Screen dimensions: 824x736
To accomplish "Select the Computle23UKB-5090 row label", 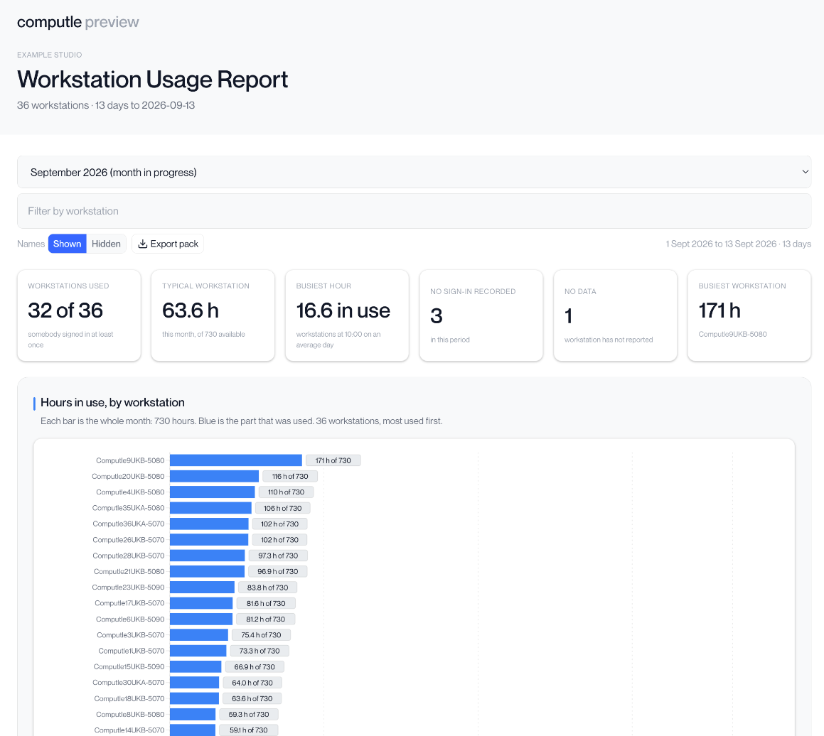I will coord(128,588).
